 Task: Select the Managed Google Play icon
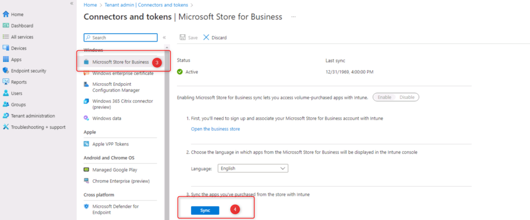pyautogui.click(x=86, y=170)
